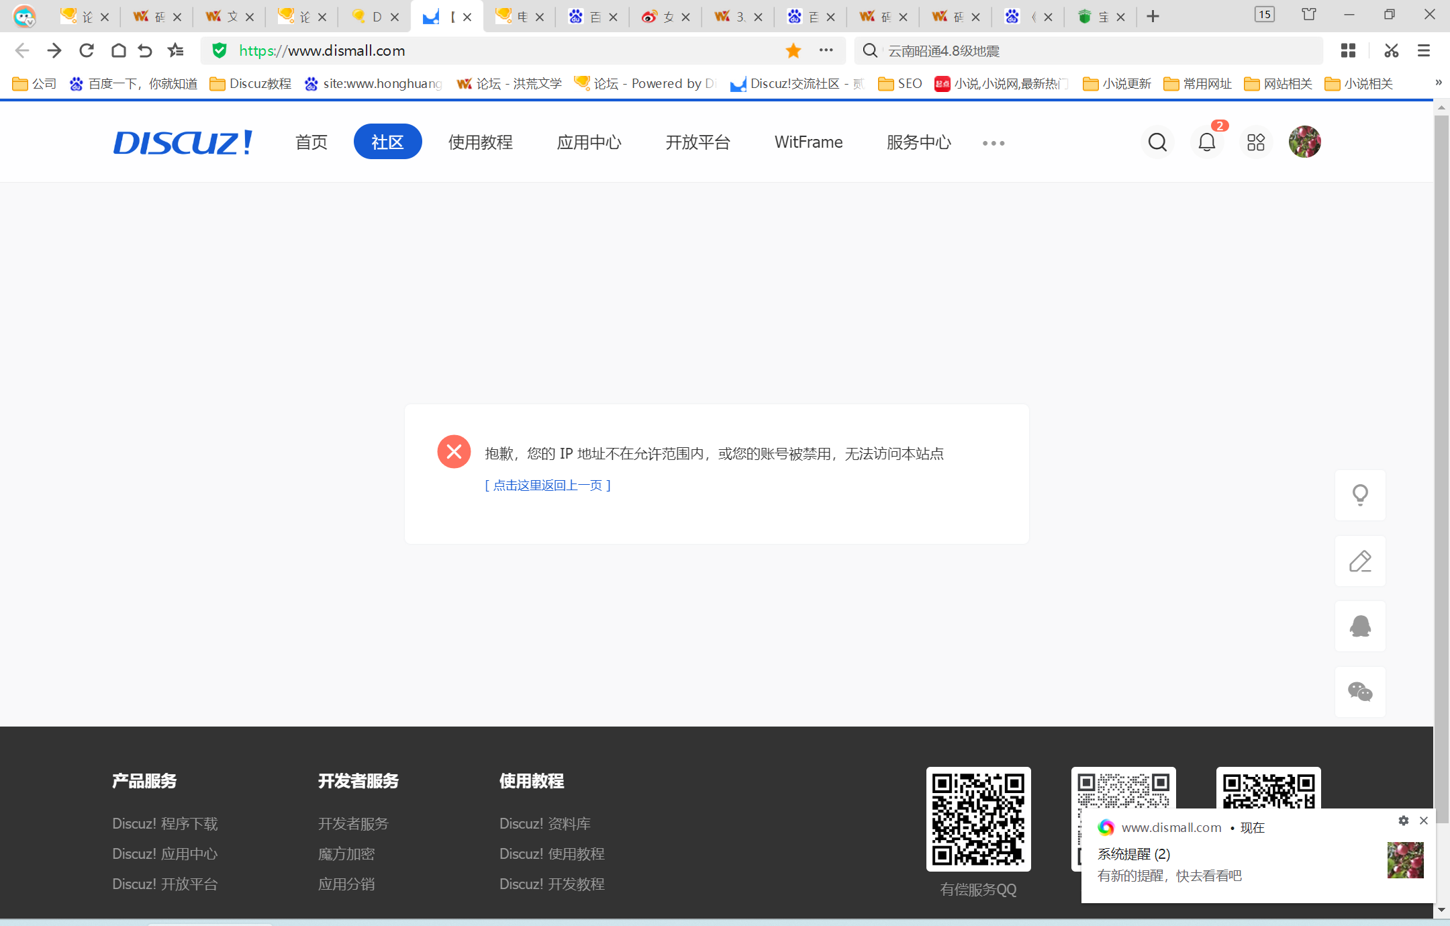Click the lightbulb icon in right sidebar
This screenshot has width=1450, height=926.
[1360, 495]
